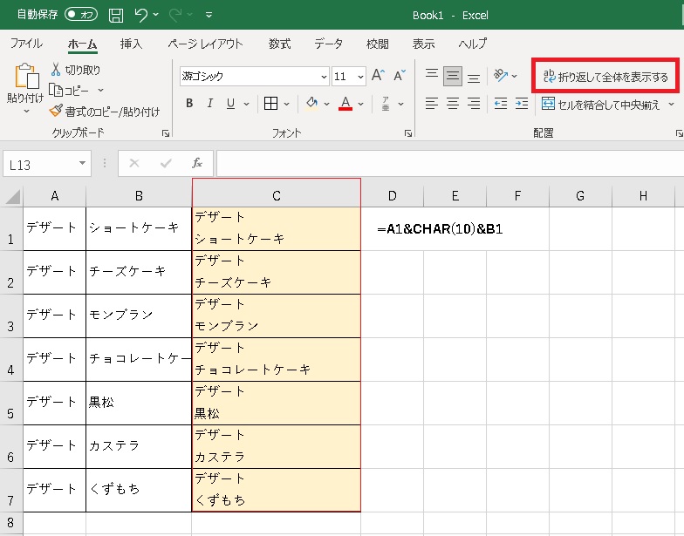Click セルを結合して中央揃え button
Viewport: 684px width, 536px height.
[601, 104]
